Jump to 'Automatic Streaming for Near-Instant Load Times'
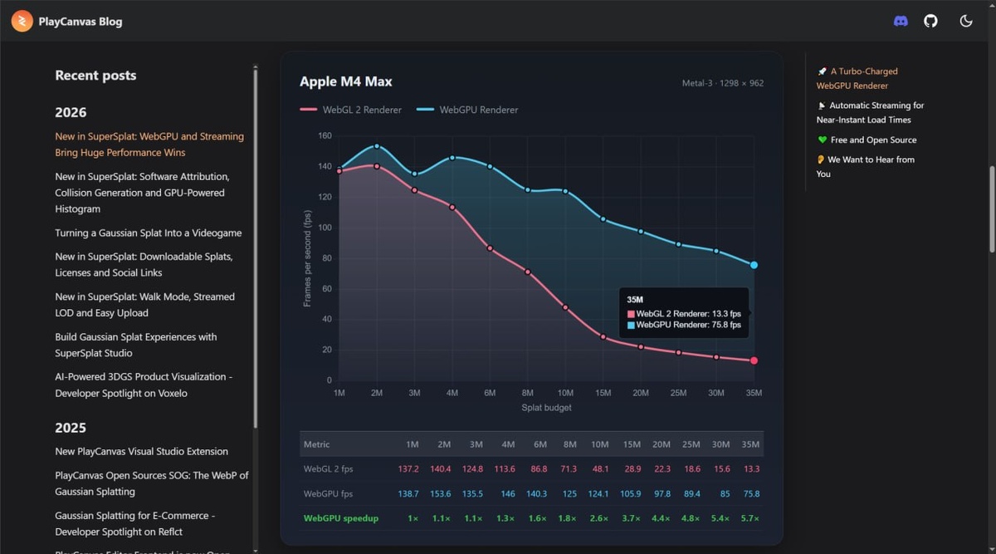Image resolution: width=996 pixels, height=554 pixels. [x=870, y=112]
